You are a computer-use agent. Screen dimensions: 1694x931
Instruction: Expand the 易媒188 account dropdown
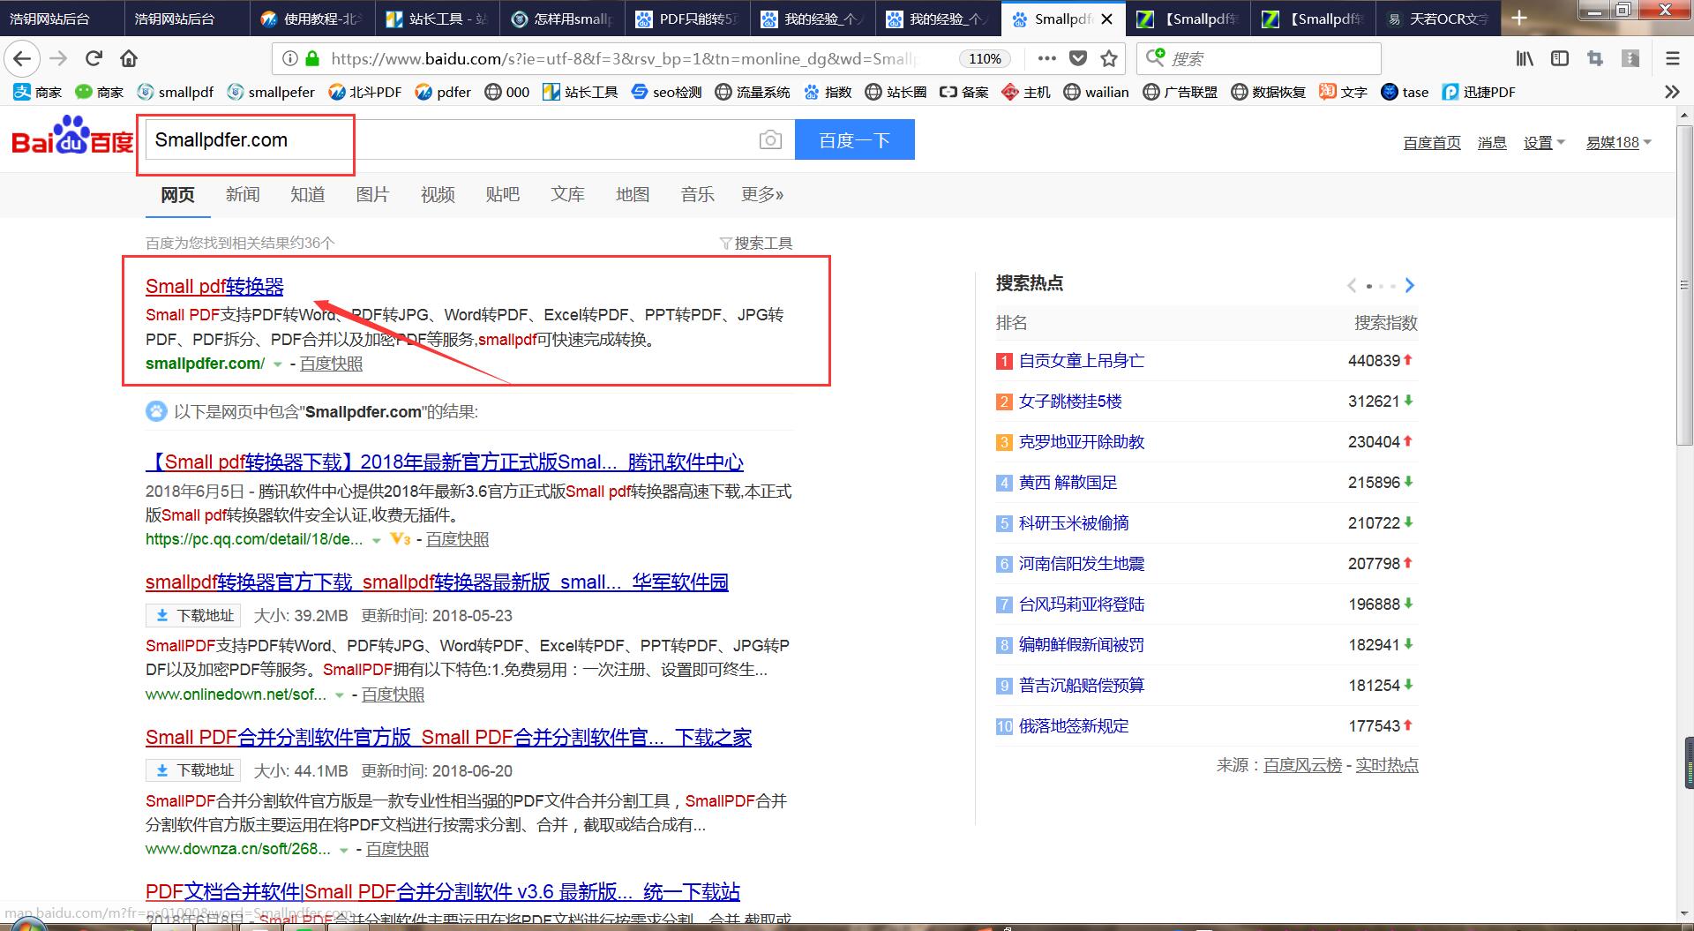(x=1618, y=142)
